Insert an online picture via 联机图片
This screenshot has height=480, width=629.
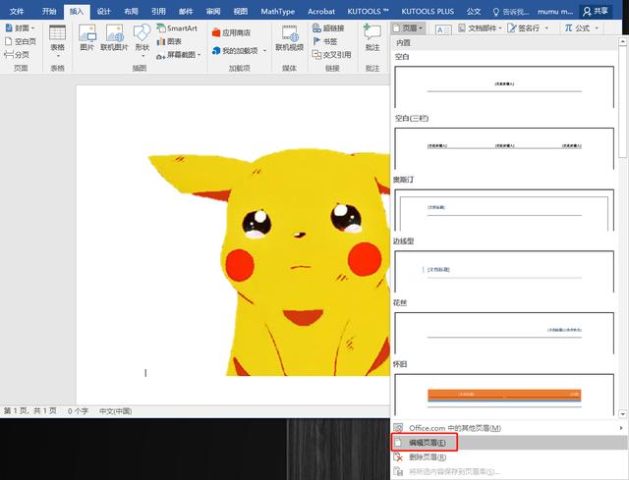[114, 38]
